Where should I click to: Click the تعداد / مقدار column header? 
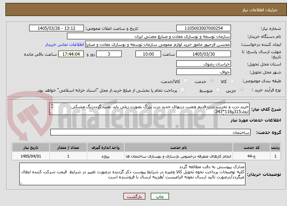tap(68, 147)
